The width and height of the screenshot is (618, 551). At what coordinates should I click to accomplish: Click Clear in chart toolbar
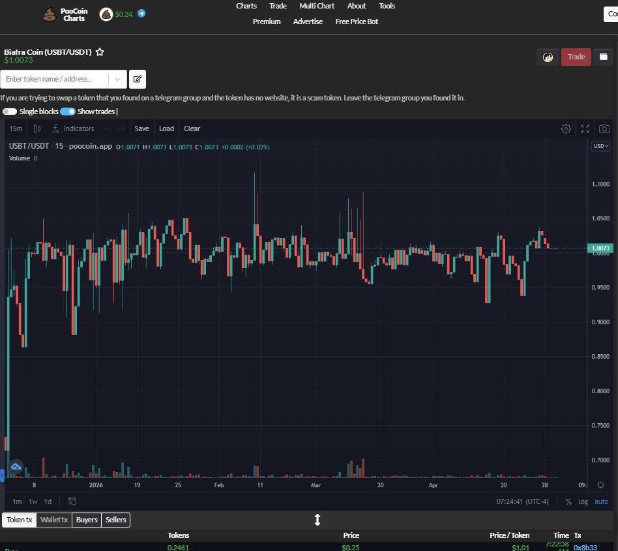pos(192,129)
